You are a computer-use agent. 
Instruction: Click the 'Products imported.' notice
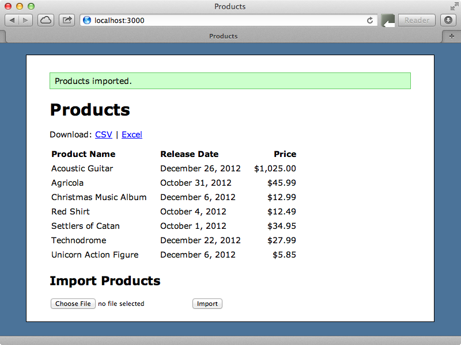(230, 81)
